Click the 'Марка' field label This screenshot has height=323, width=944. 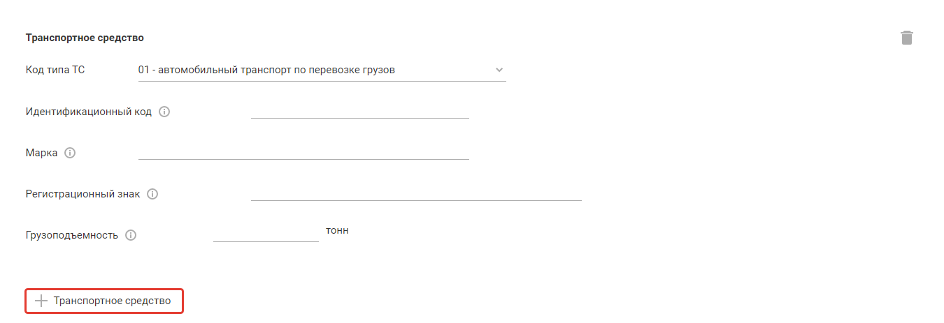point(42,153)
